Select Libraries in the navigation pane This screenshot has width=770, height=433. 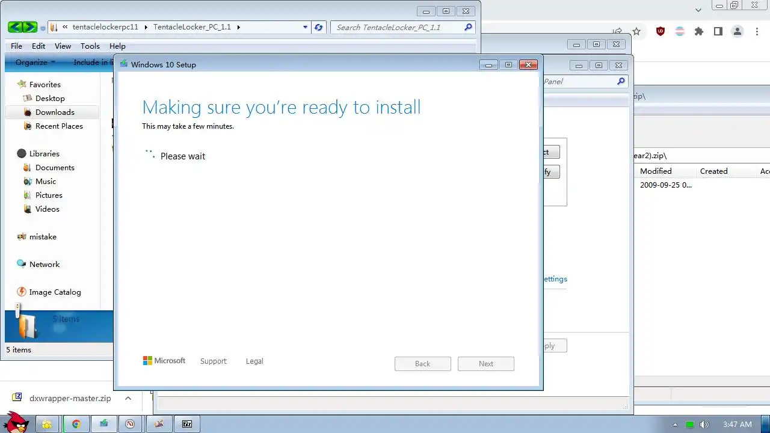45,154
